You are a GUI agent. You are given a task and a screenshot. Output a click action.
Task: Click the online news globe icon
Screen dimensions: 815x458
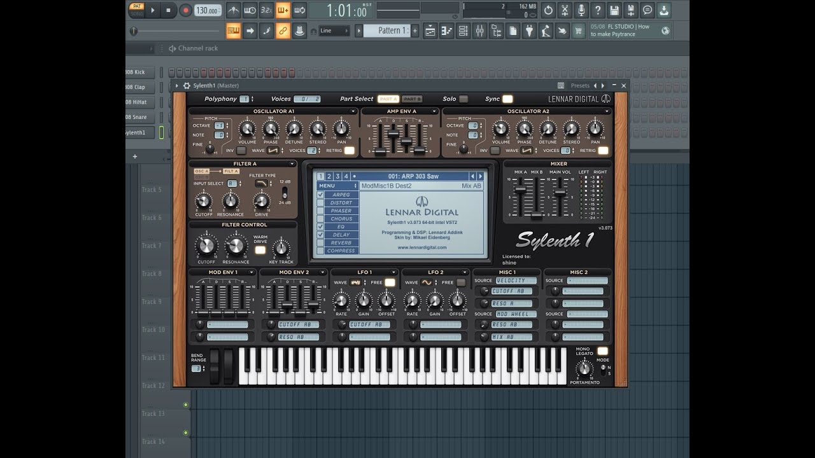665,31
